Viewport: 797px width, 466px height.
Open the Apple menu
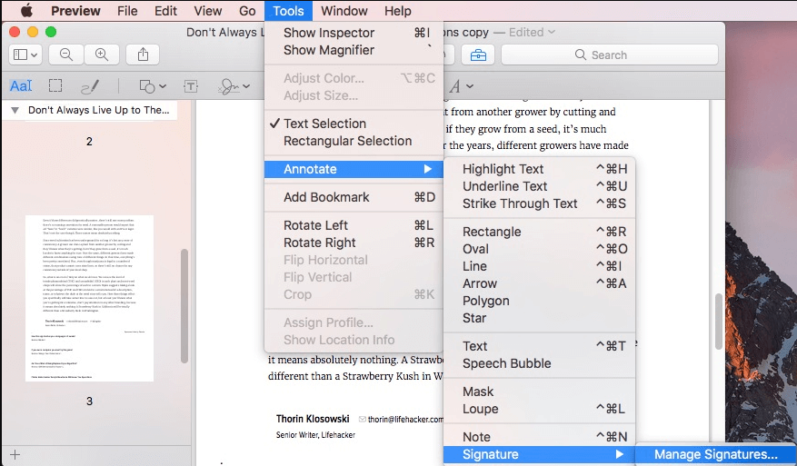tap(27, 11)
